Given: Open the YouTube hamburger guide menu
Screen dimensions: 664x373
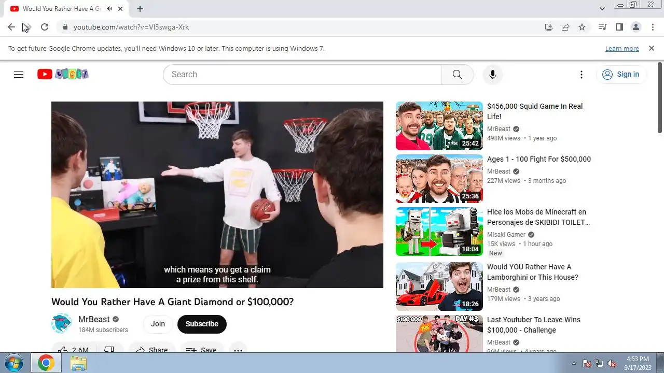Looking at the screenshot, I should [19, 74].
